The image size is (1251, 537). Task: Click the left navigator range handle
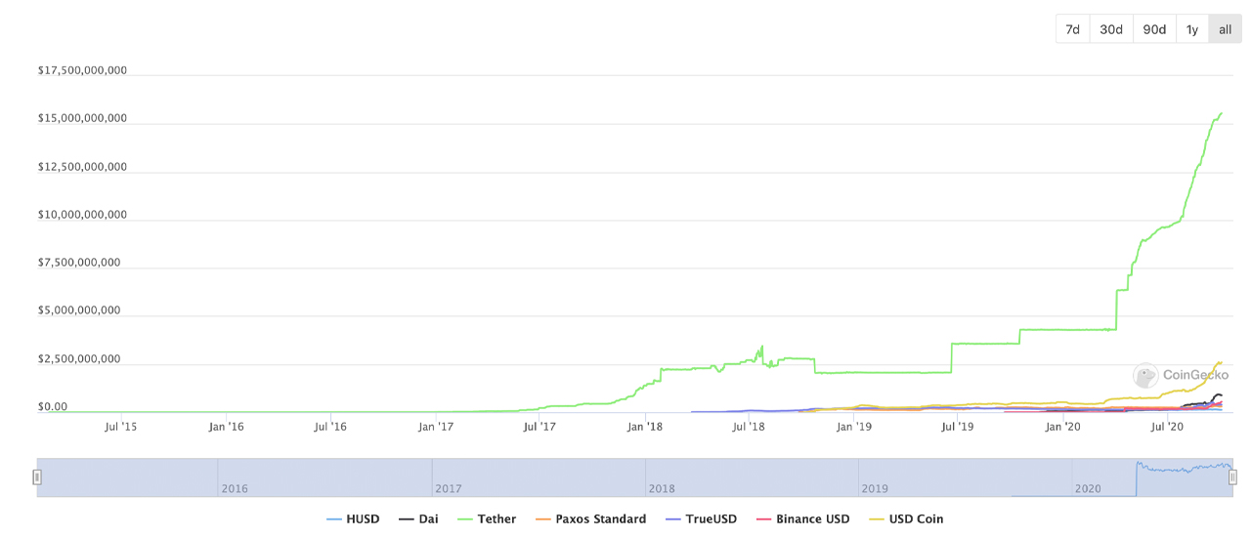point(37,477)
